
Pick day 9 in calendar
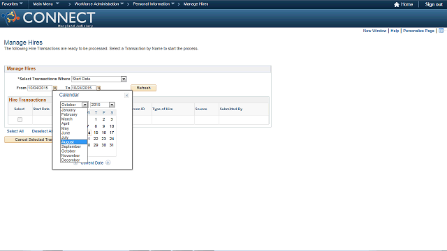pos(104,126)
